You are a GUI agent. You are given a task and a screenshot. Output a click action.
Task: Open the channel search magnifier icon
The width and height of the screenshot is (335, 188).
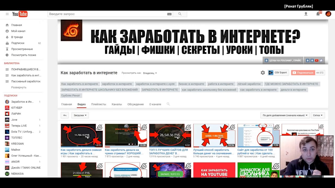coord(168,104)
